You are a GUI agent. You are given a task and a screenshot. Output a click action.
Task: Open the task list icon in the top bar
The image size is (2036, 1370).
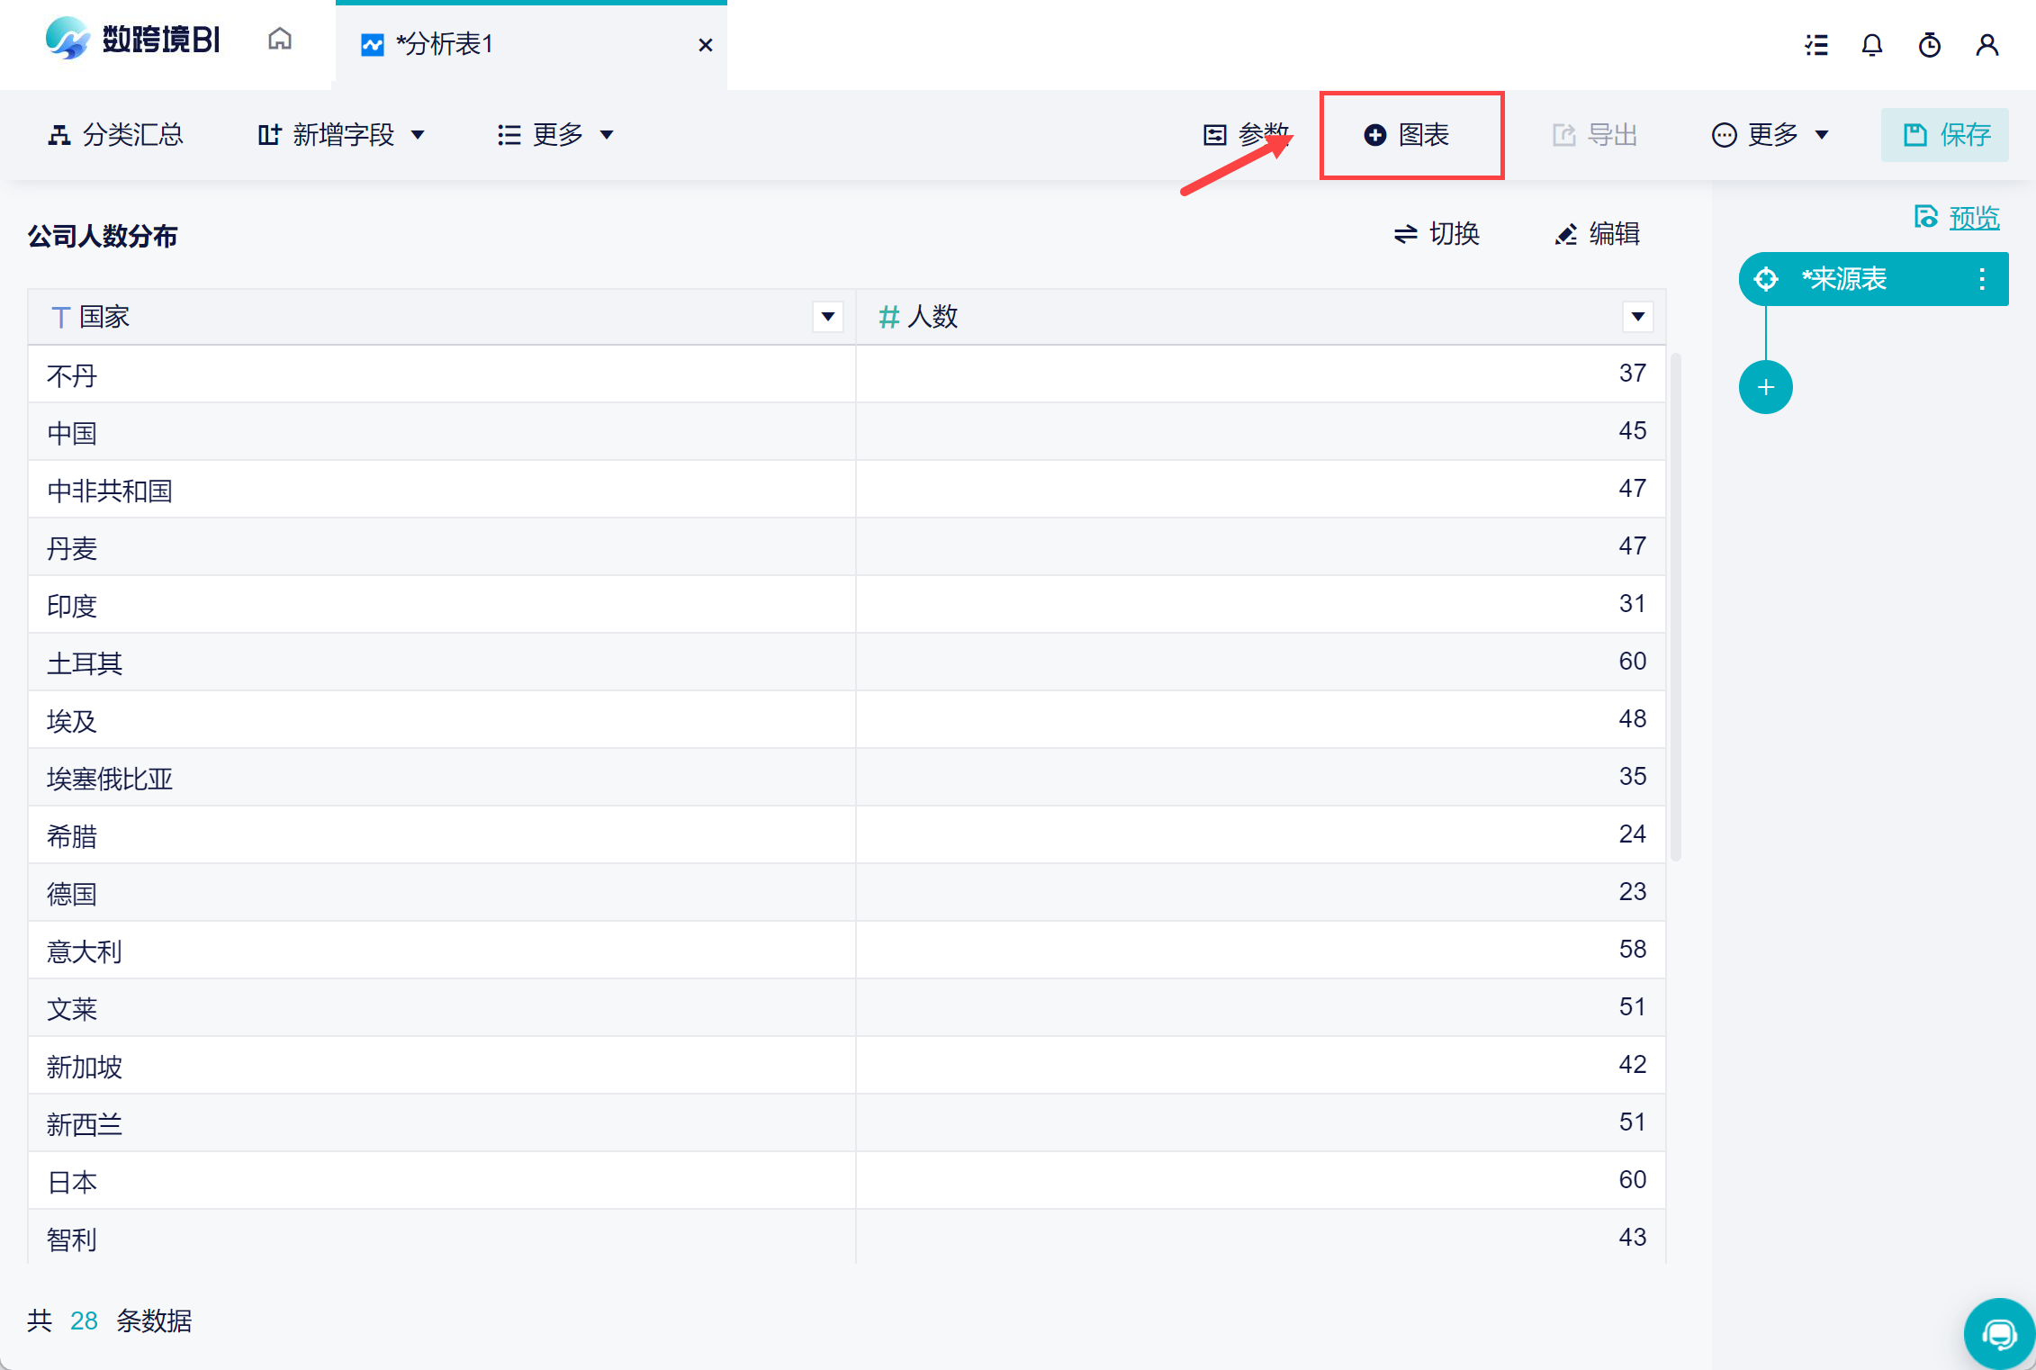point(1816,45)
